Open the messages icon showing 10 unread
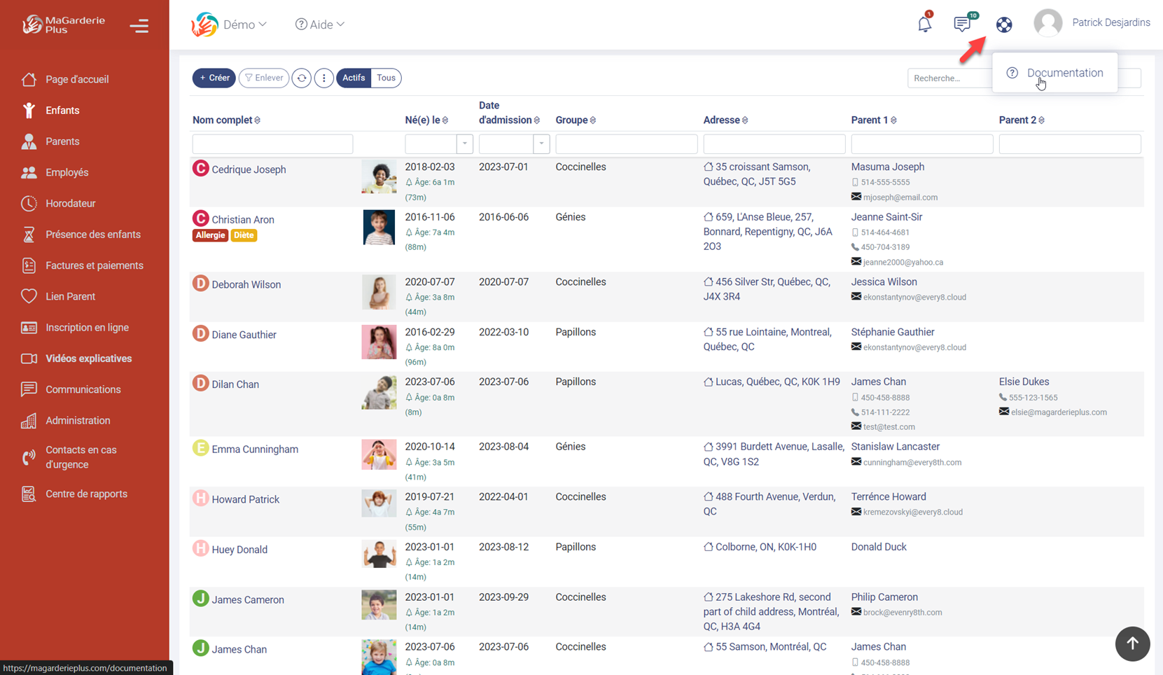This screenshot has height=675, width=1163. [963, 24]
